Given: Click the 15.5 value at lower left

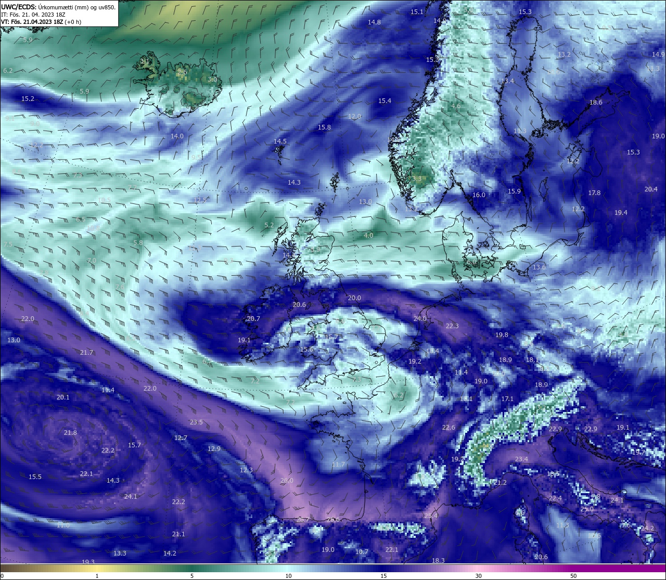Looking at the screenshot, I should coord(35,477).
